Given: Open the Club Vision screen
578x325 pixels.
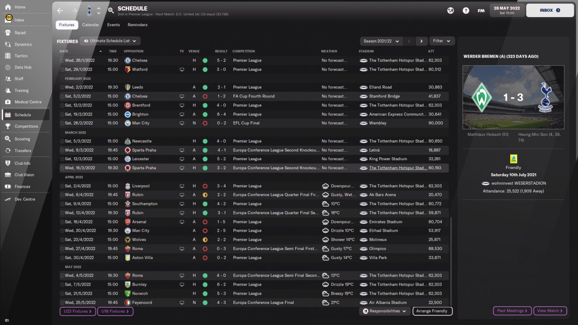Looking at the screenshot, I should tap(24, 175).
